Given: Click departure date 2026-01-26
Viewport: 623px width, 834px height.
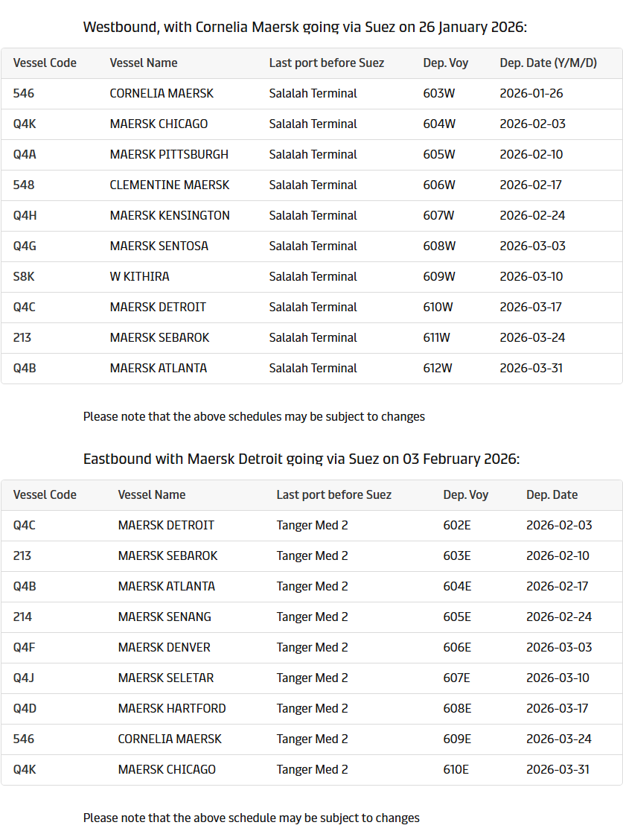Looking at the screenshot, I should (x=531, y=93).
